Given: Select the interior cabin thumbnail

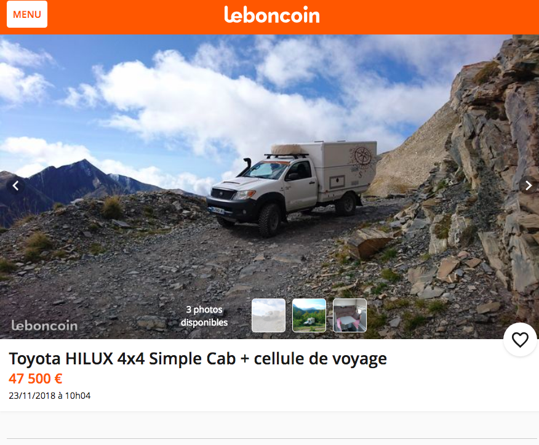Looking at the screenshot, I should click(x=349, y=315).
